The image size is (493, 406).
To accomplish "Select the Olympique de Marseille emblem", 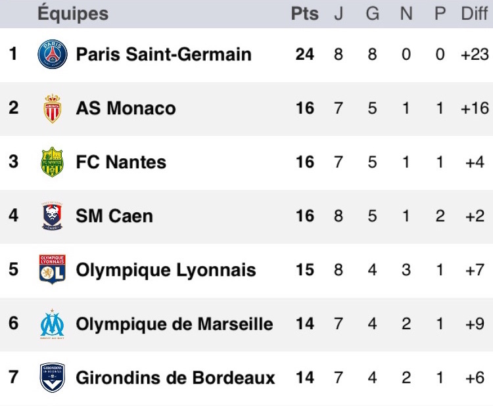I will click(52, 324).
